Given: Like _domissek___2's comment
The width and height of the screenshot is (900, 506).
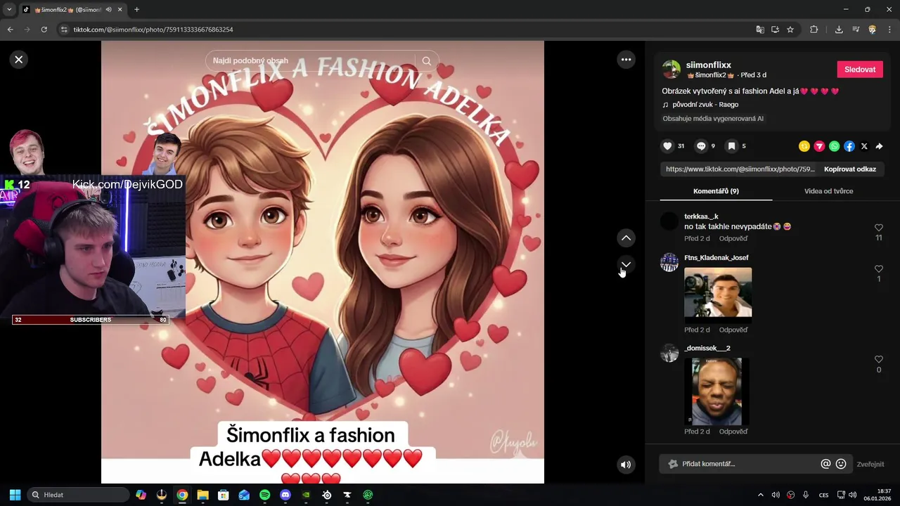Looking at the screenshot, I should click(x=878, y=360).
